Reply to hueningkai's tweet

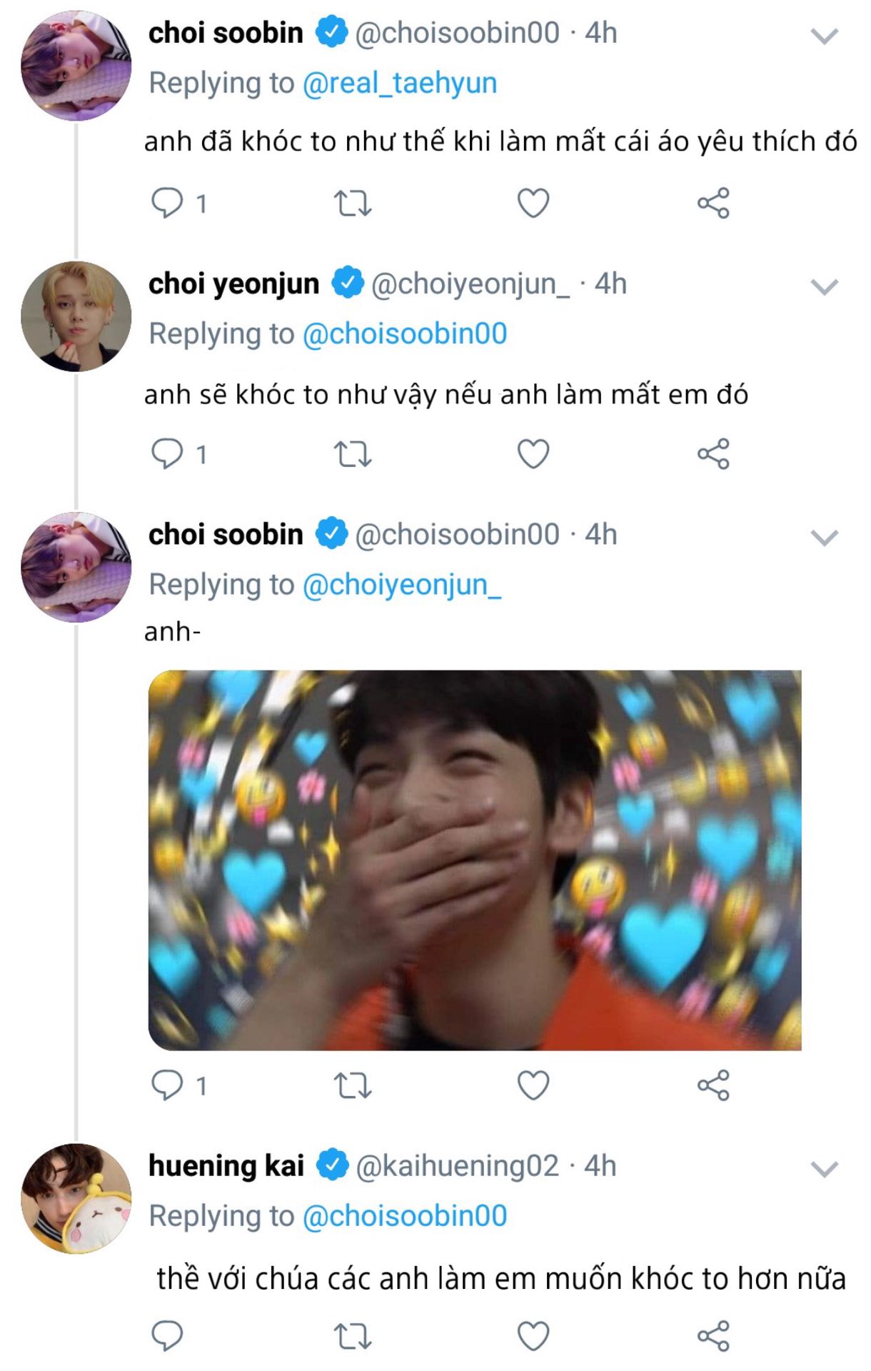[167, 1336]
